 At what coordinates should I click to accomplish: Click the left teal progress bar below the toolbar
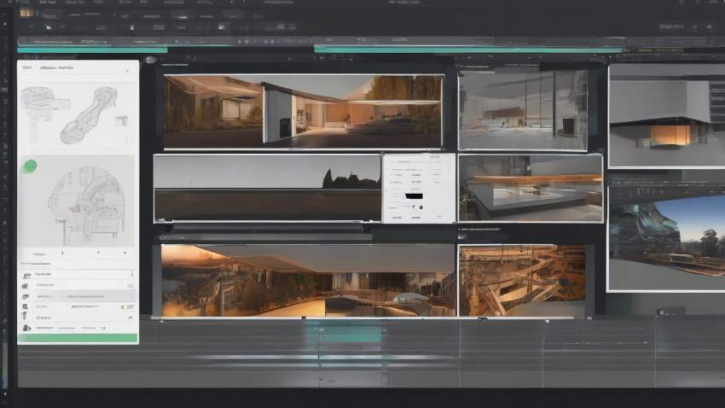[x=92, y=50]
